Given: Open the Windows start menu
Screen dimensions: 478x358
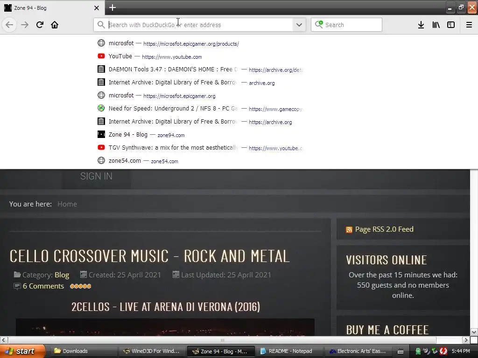Looking at the screenshot, I should [x=22, y=351].
